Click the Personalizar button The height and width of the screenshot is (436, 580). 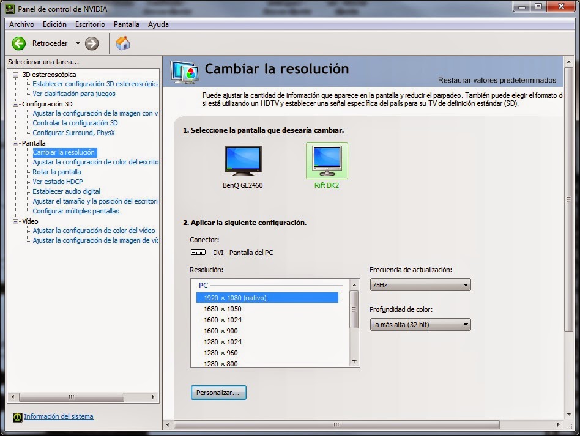[x=218, y=393]
